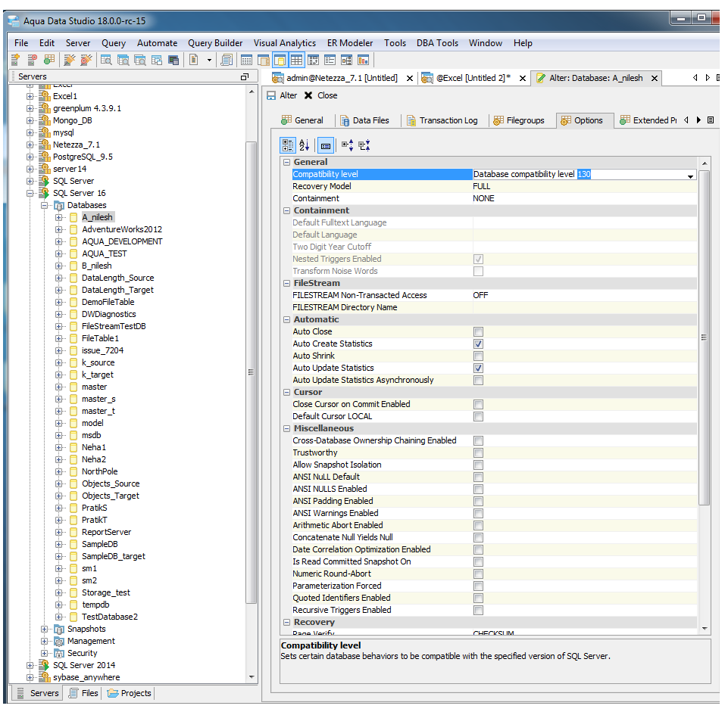Image resolution: width=725 pixels, height=712 pixels.
Task: Switch to the Data Files tab
Action: click(365, 120)
